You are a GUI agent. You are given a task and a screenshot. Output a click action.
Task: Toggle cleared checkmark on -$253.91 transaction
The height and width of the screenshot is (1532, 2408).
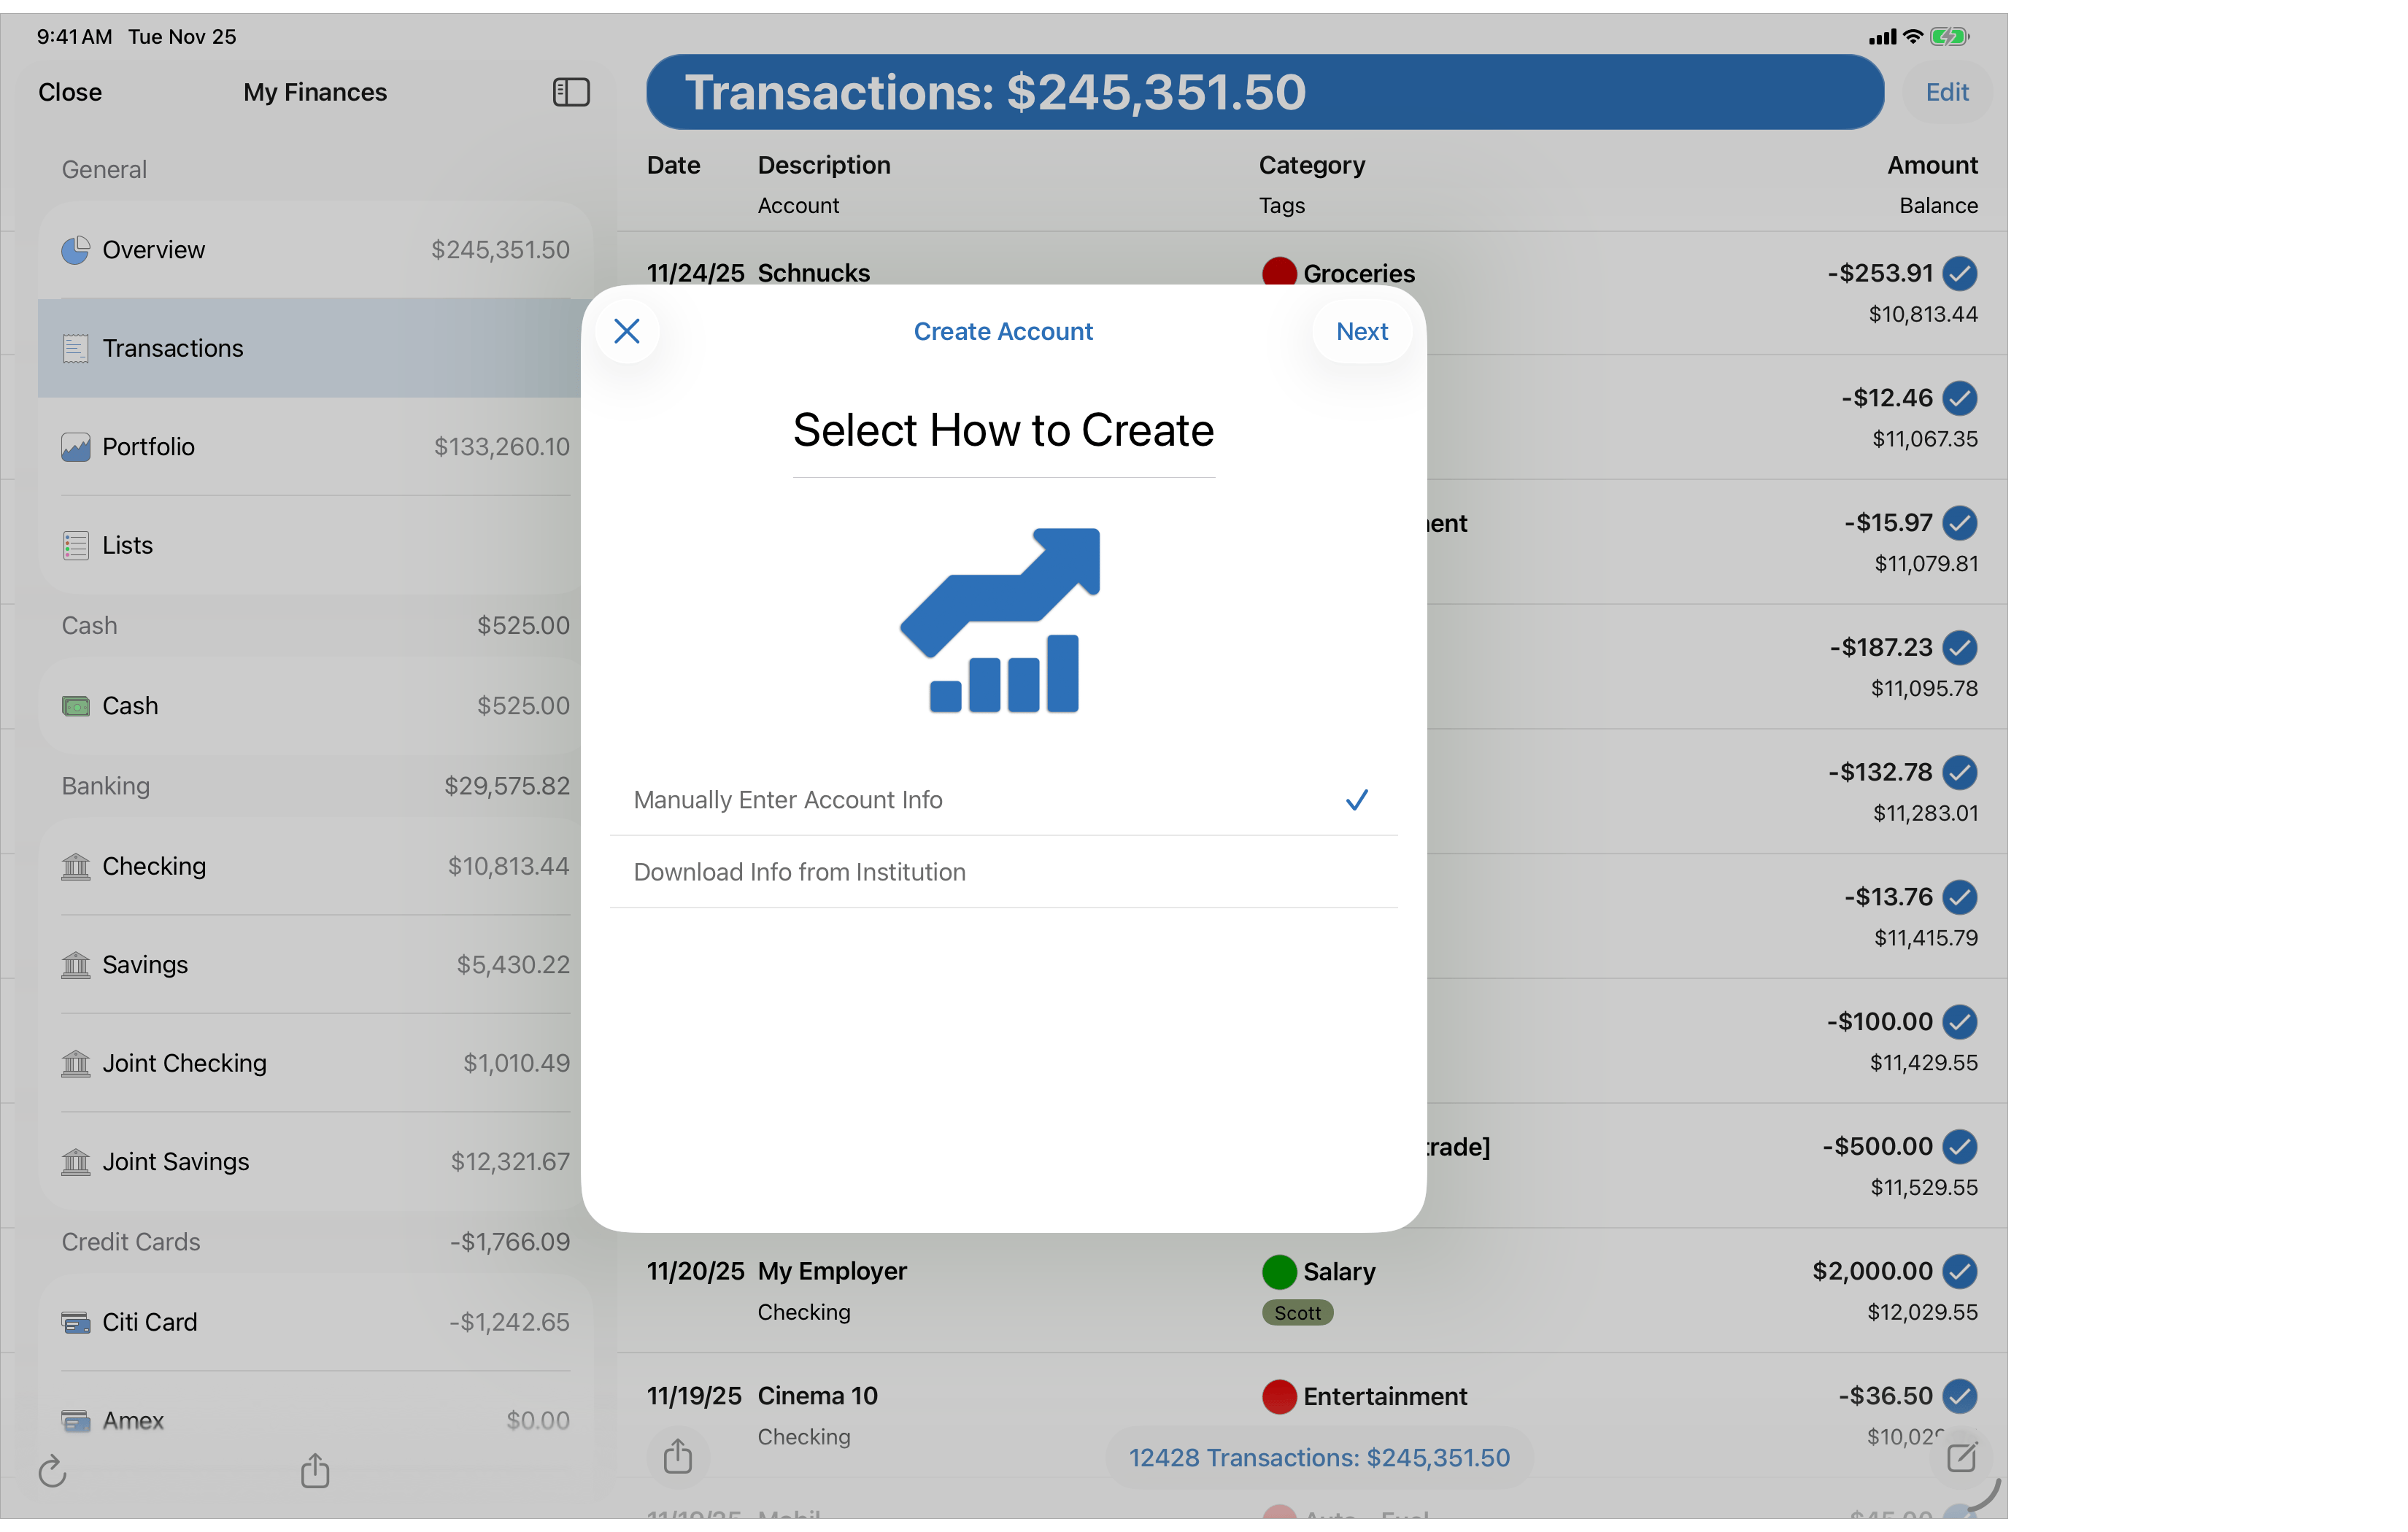[1960, 273]
